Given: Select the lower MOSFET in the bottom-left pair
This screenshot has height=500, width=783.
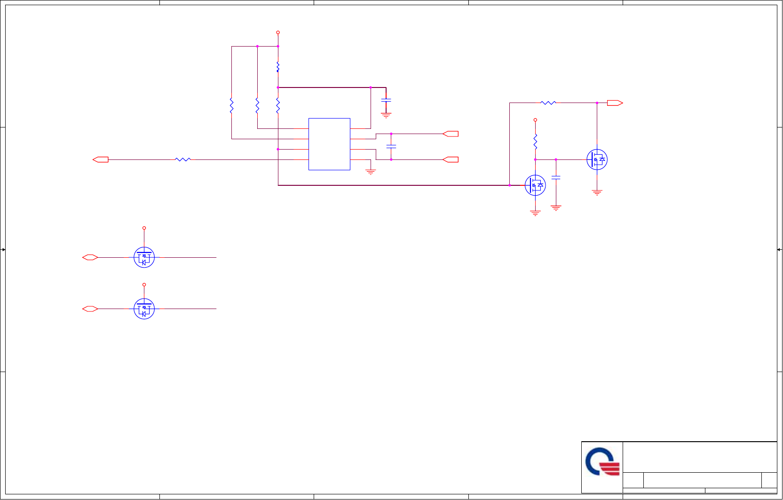Looking at the screenshot, I should (144, 309).
